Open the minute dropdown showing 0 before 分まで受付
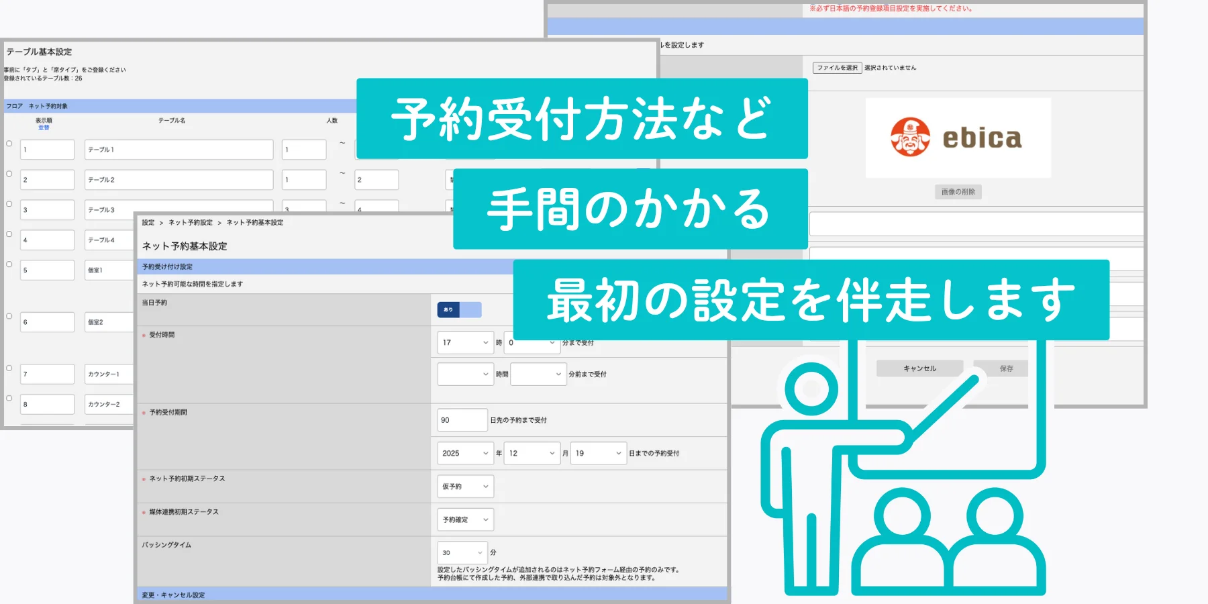Screen dimensions: 1208x604 532,342
